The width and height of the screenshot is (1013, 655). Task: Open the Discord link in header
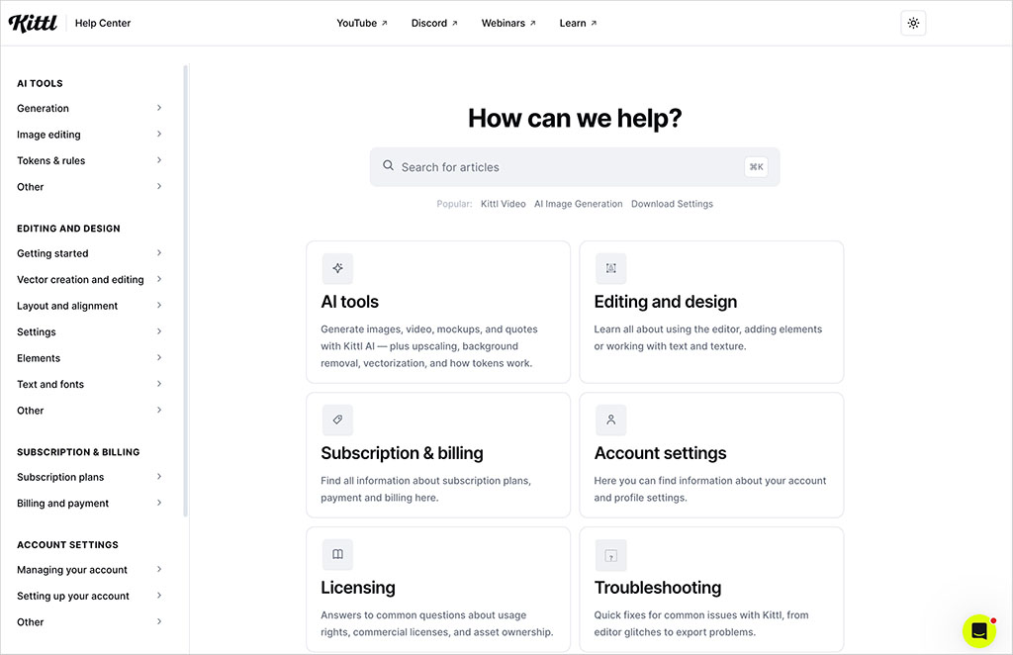point(434,24)
